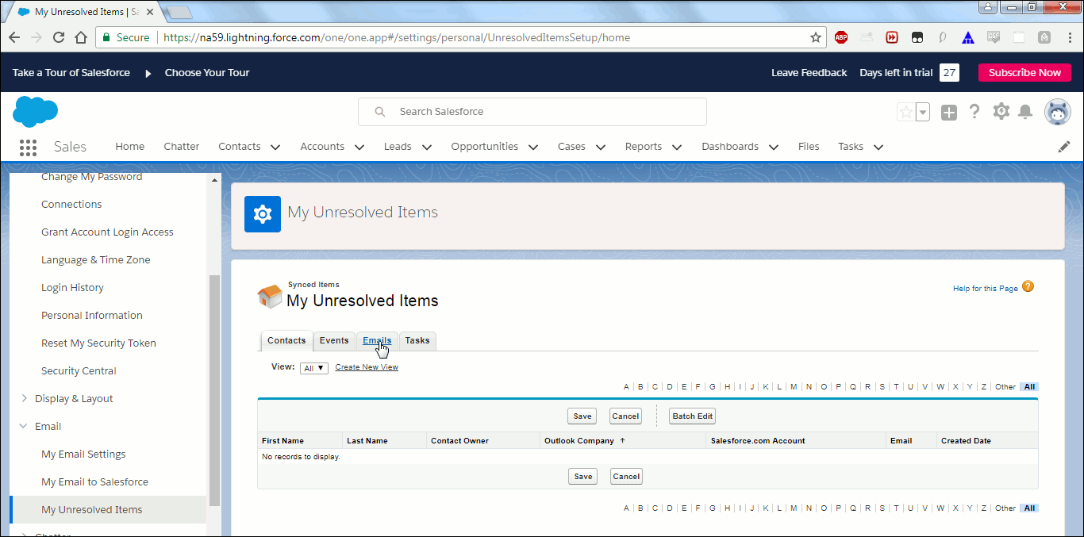
Task: Open the Dashboards nav dropdown chevron
Action: [x=773, y=147]
